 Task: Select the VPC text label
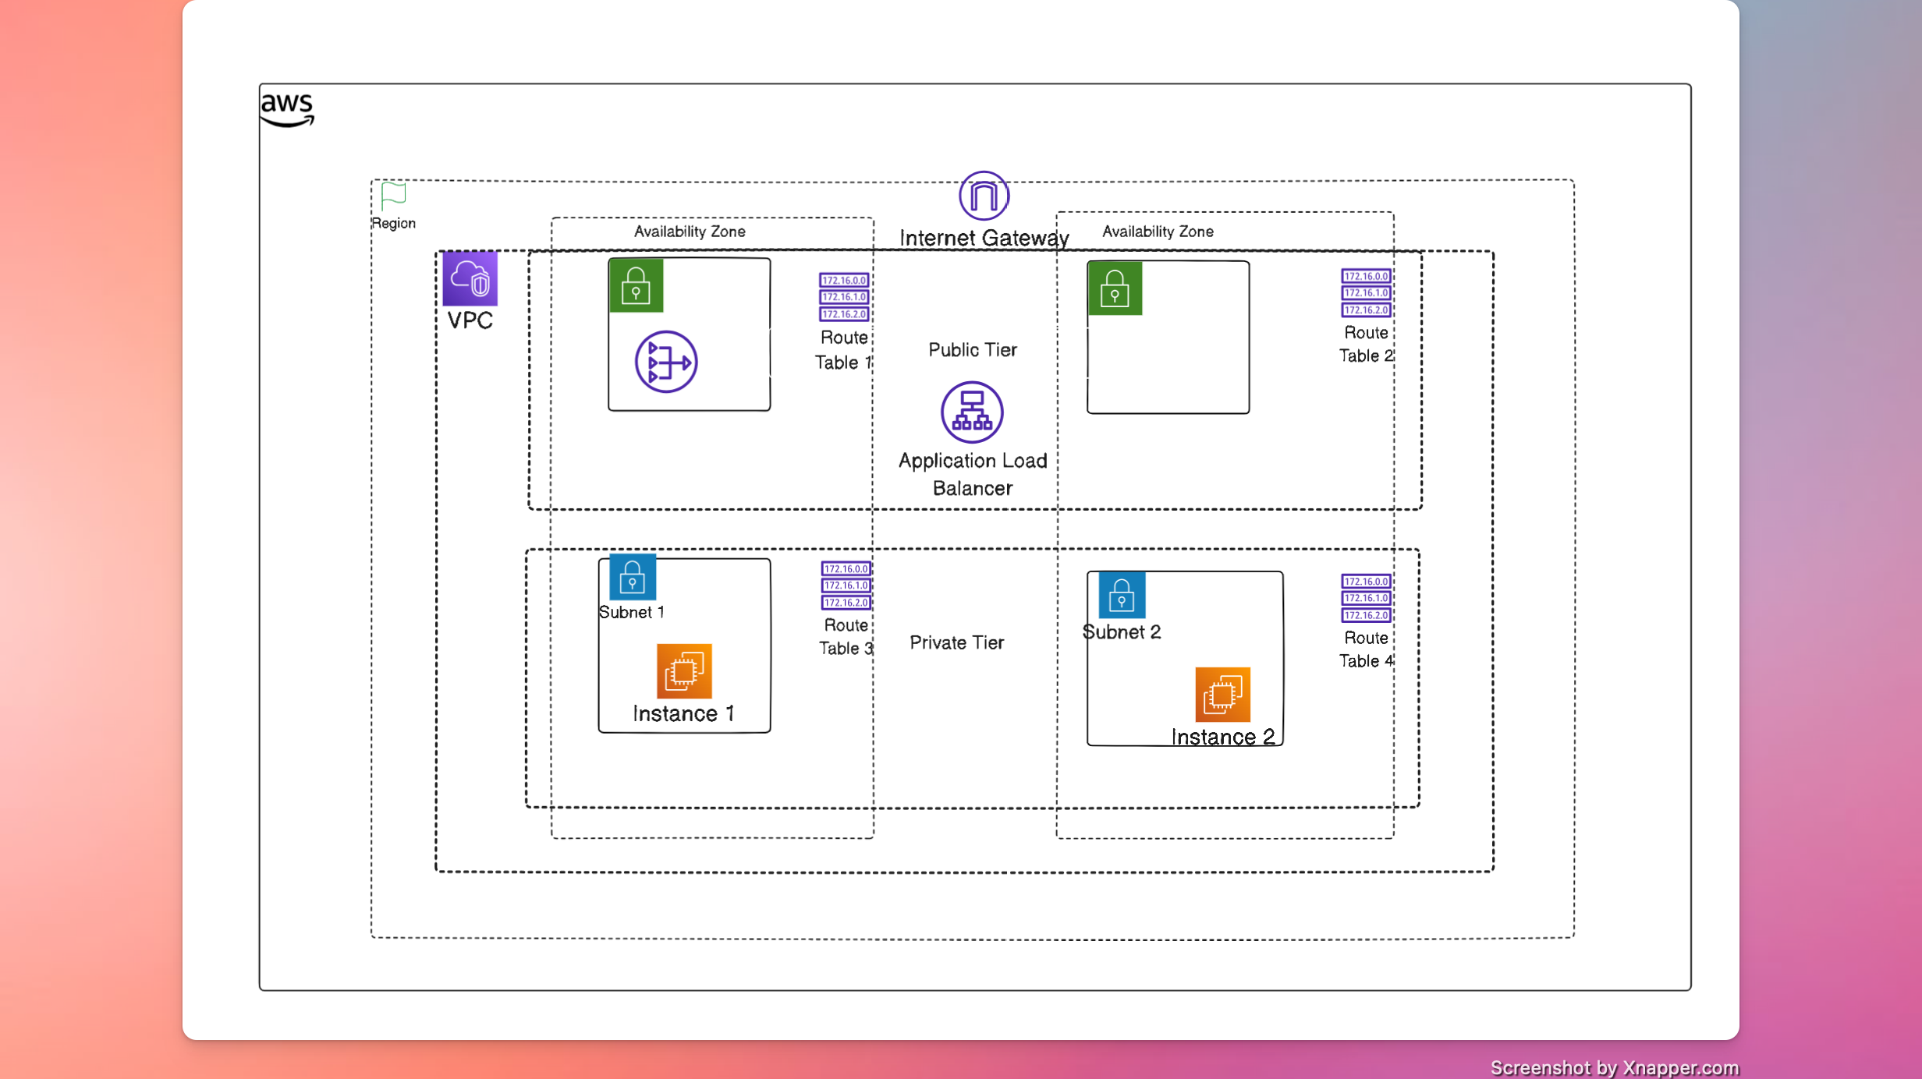pos(470,320)
